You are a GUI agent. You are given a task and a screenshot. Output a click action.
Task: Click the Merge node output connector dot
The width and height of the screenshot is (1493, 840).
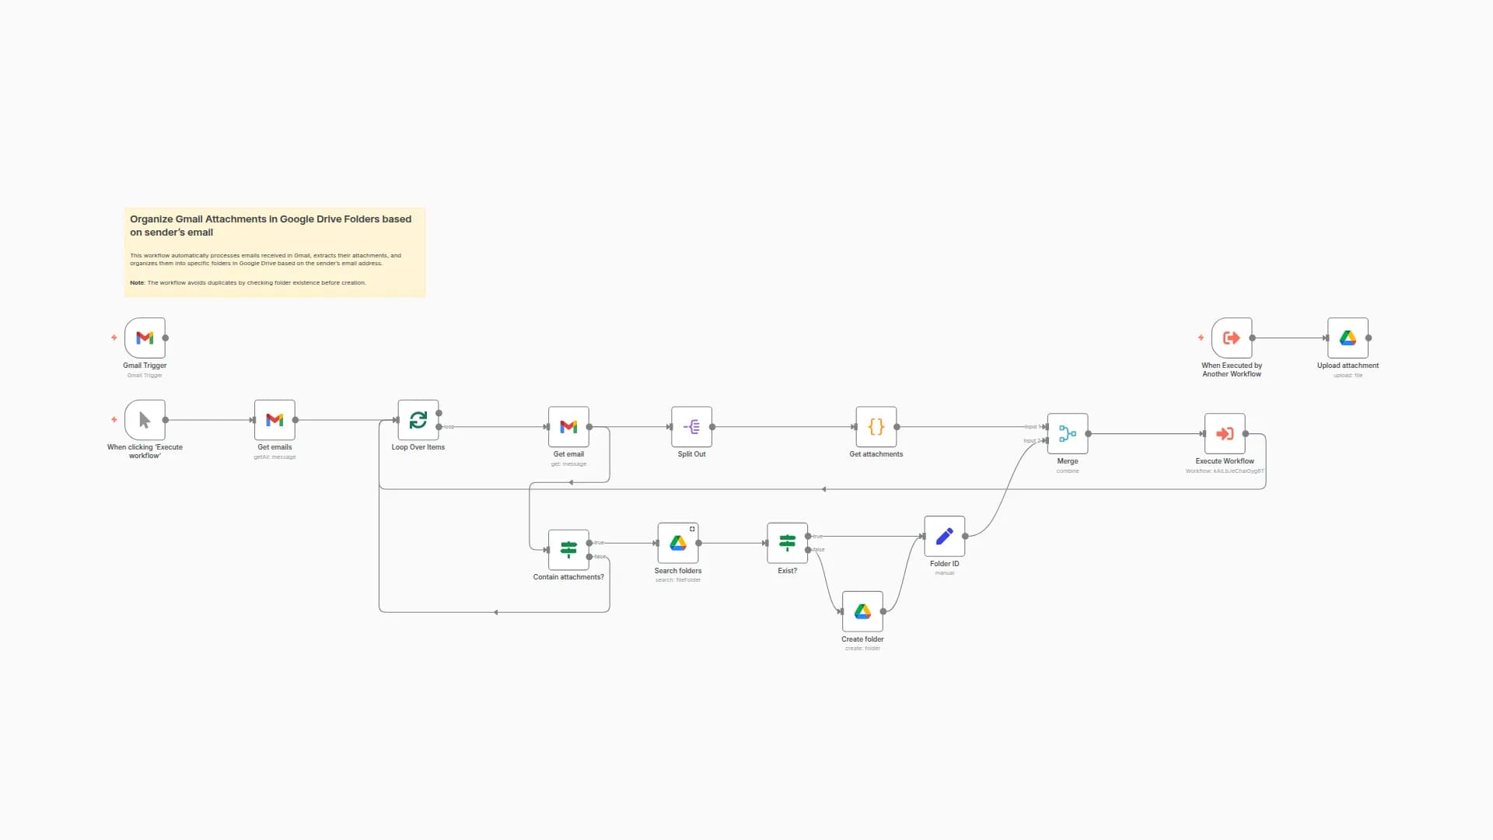coord(1089,434)
